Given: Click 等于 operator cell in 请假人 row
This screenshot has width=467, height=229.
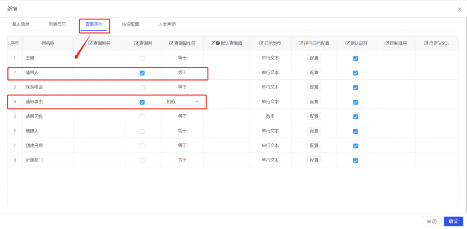Looking at the screenshot, I should point(182,72).
